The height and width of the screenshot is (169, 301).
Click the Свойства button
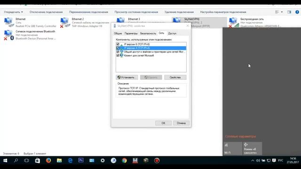[x=175, y=77]
